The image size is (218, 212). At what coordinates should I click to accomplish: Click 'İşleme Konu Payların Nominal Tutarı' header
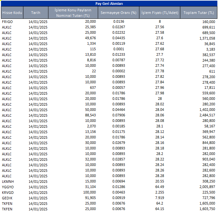pyautogui.click(x=73, y=13)
